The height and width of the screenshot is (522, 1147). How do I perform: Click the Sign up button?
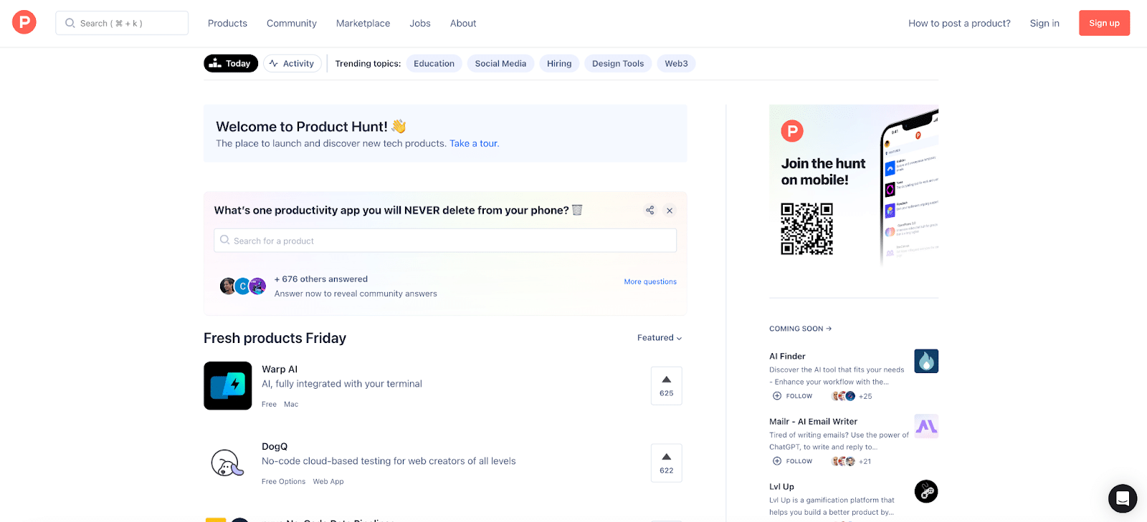coord(1104,23)
